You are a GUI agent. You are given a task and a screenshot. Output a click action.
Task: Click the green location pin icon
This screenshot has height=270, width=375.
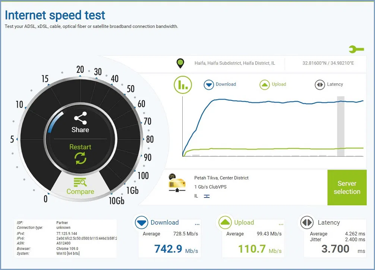pos(180,63)
